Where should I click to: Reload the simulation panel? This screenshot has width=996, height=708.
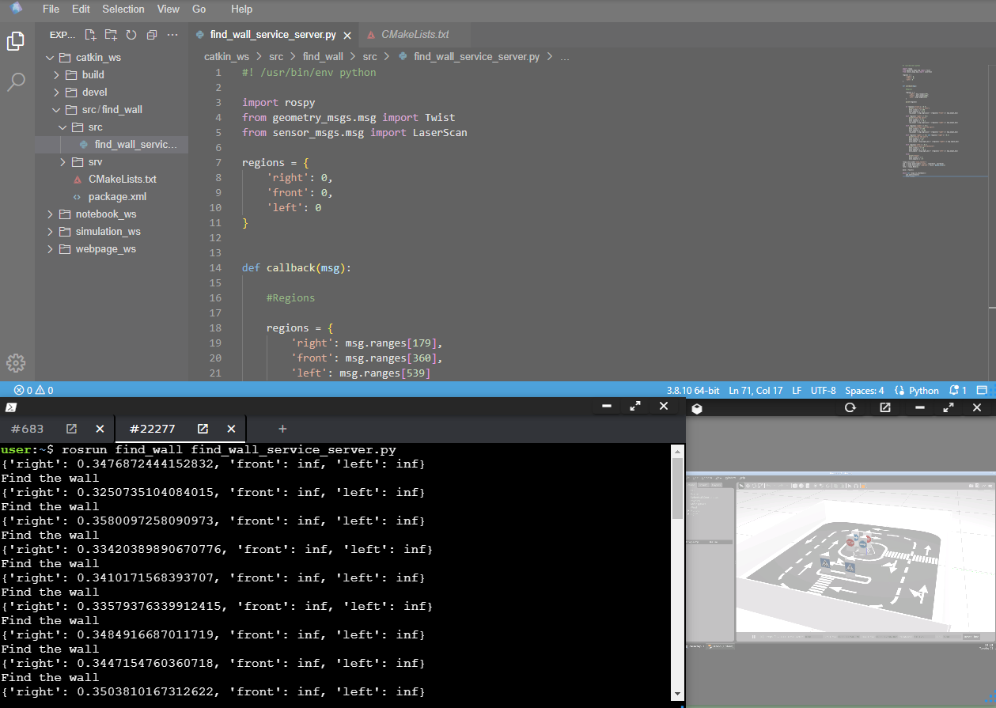850,407
